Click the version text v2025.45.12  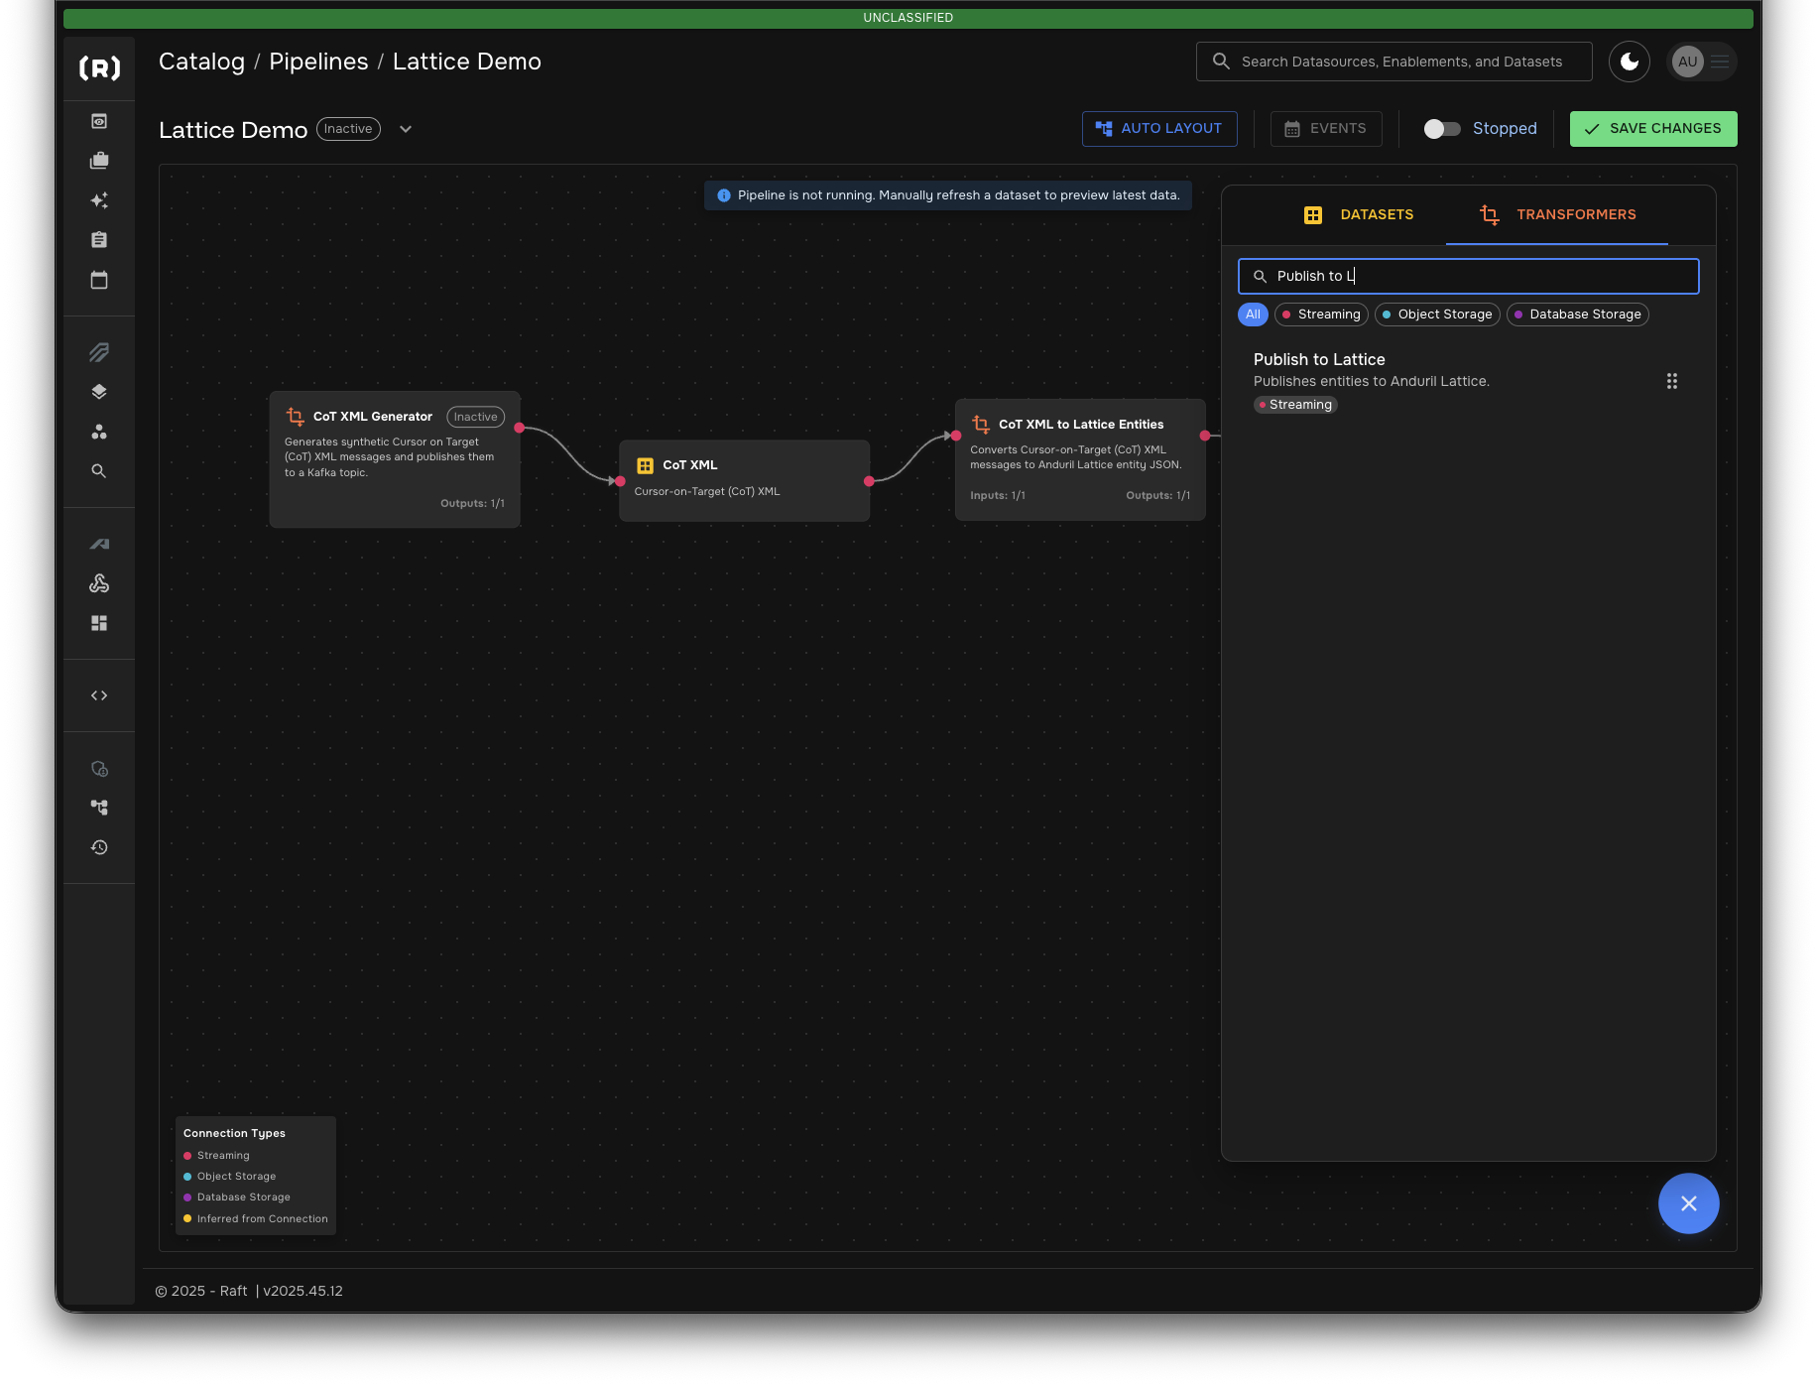[303, 1291]
